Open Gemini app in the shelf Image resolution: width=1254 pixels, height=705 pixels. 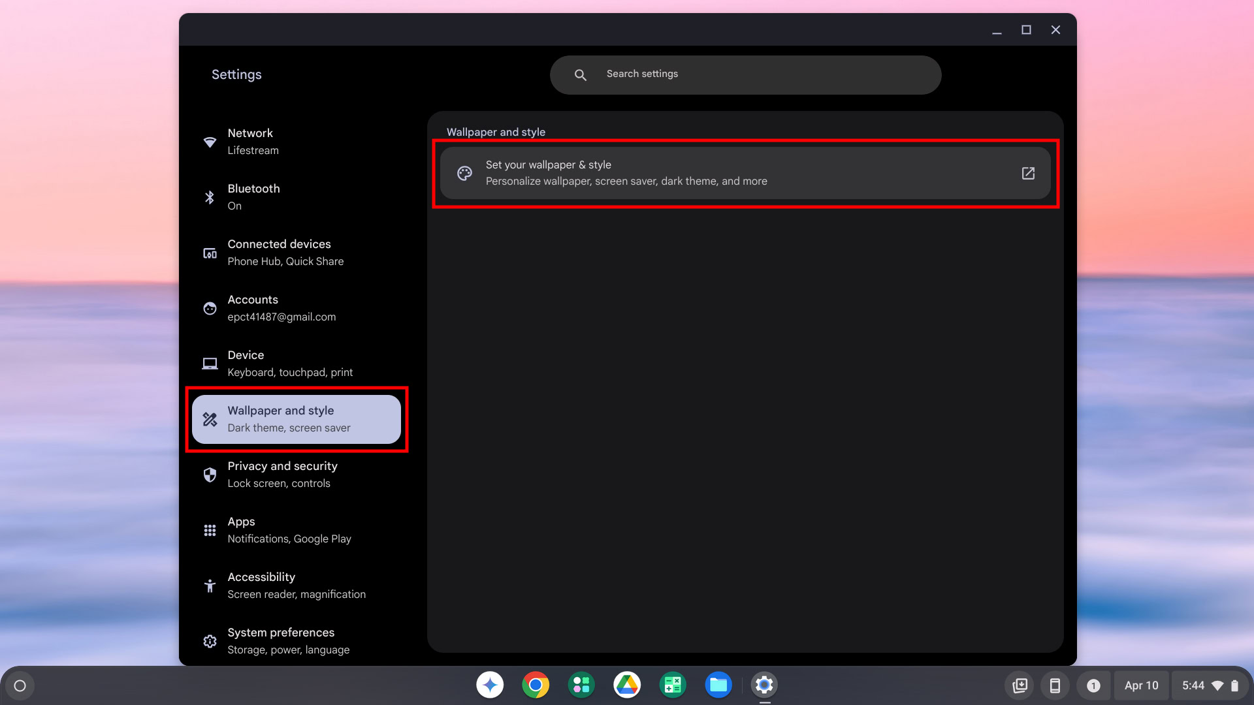click(490, 685)
